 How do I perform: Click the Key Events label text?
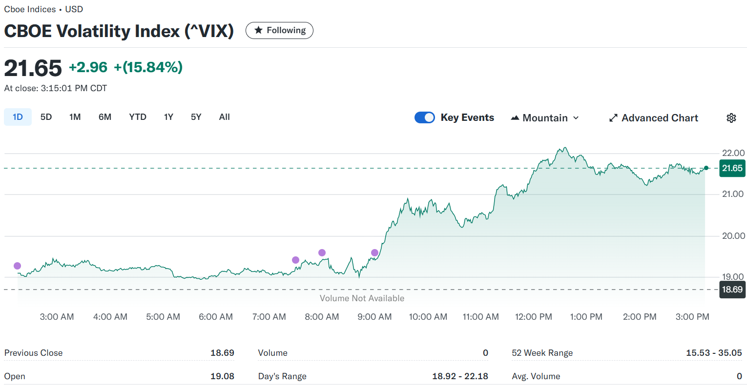click(x=467, y=117)
